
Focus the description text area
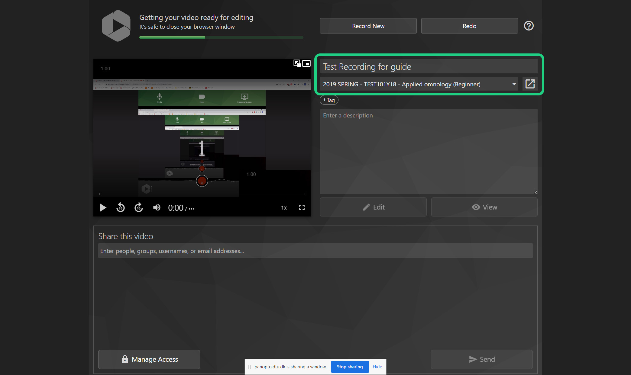pos(429,151)
